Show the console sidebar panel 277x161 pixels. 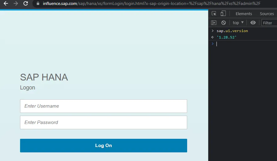(214, 23)
